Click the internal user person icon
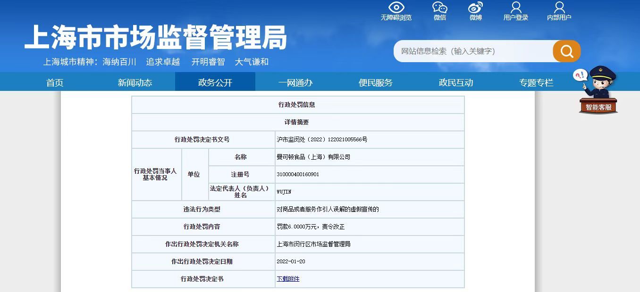The image size is (640, 292). coord(559,8)
